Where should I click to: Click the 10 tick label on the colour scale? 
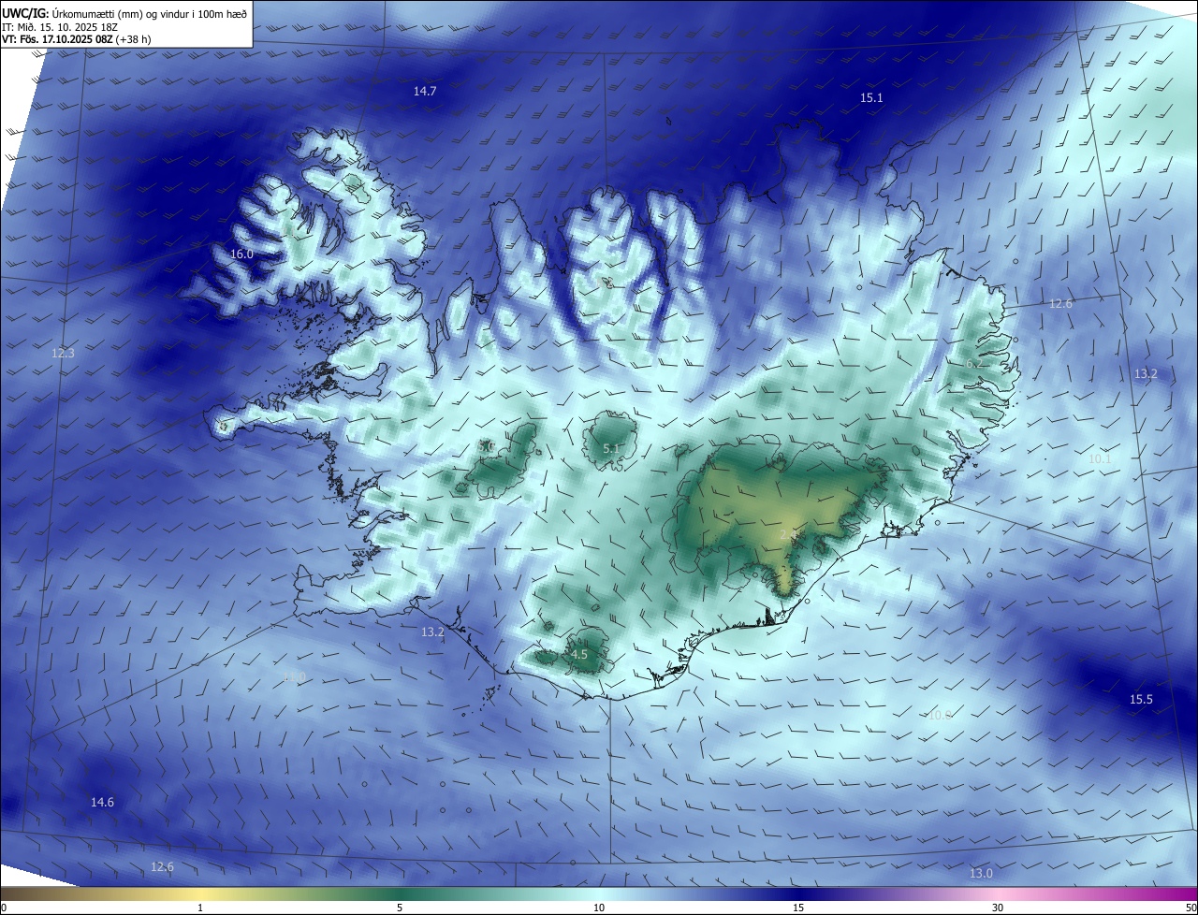tap(599, 908)
